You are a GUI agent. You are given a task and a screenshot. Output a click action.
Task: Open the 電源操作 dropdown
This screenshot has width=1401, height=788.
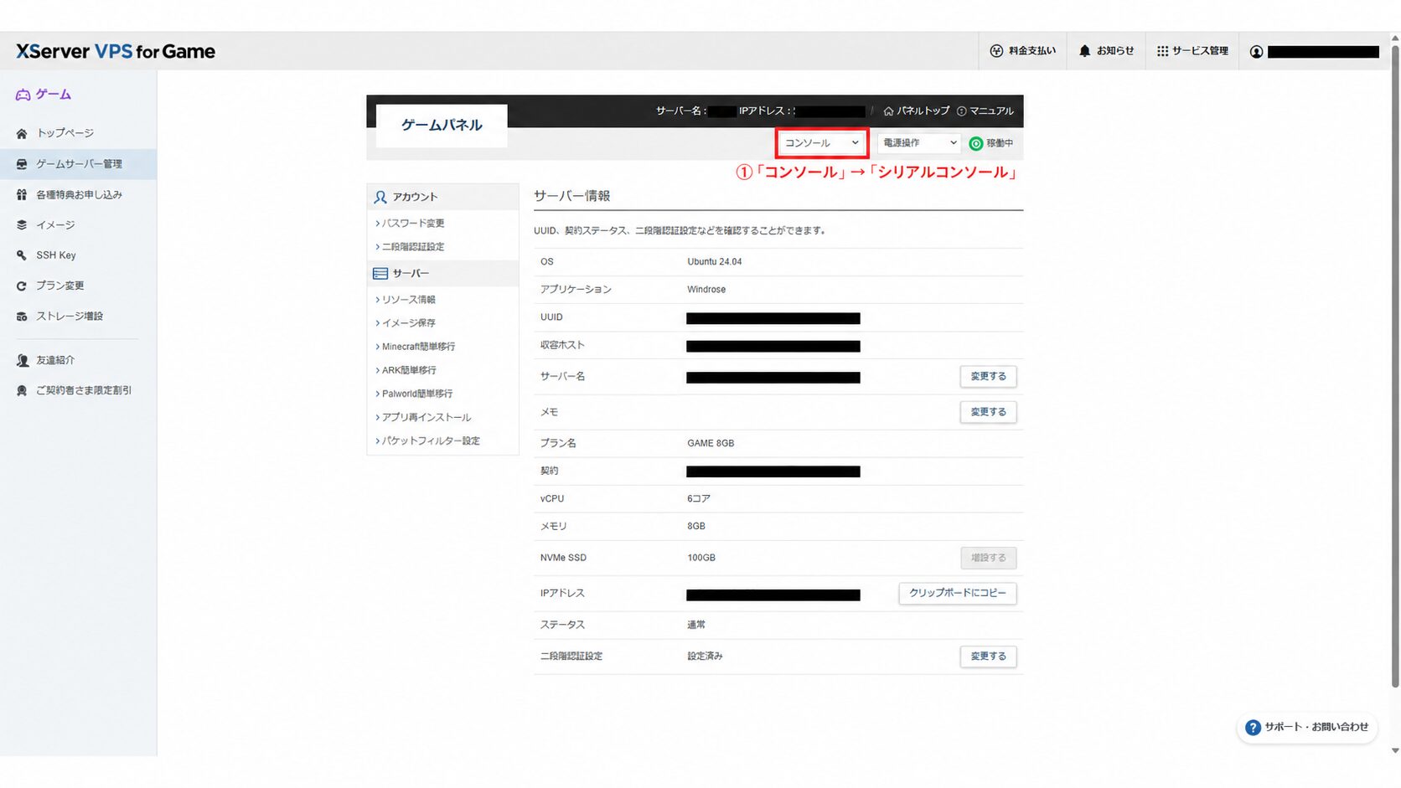coord(919,143)
